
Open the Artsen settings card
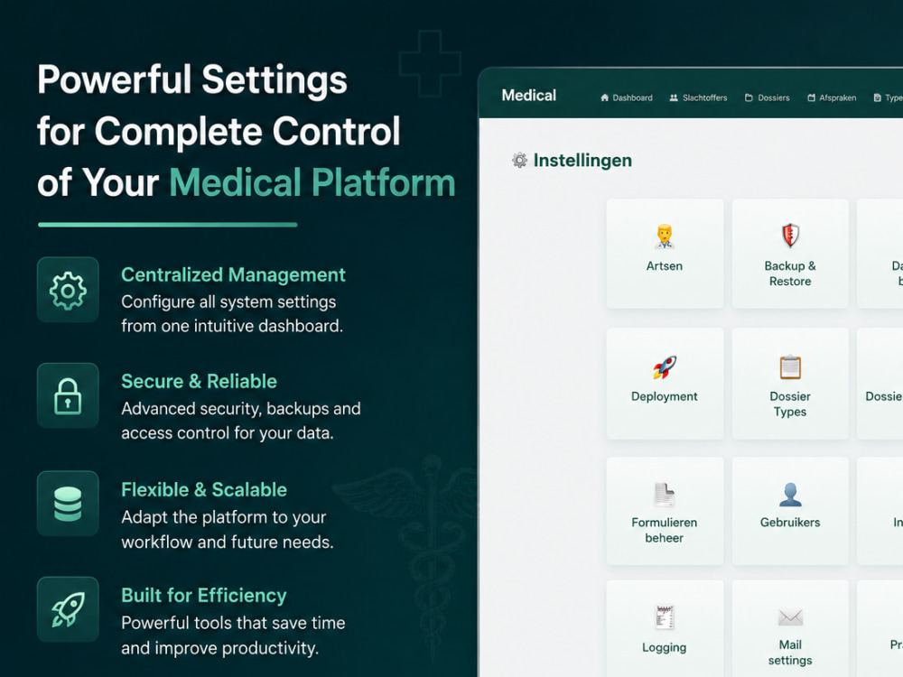(665, 254)
